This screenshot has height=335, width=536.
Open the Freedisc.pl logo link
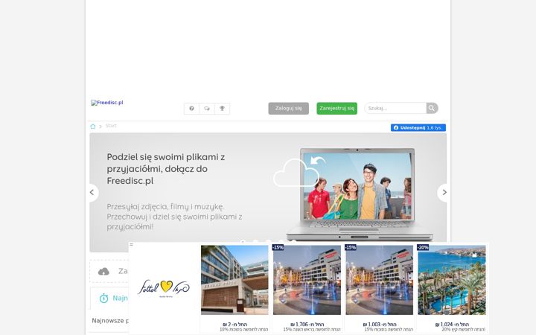[107, 103]
